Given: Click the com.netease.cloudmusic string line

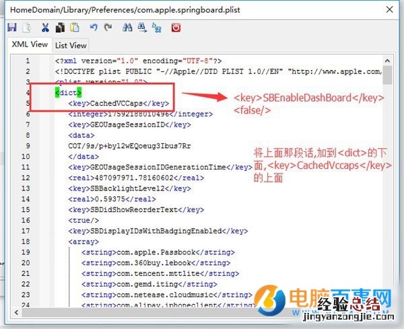Looking at the screenshot, I should pos(167,295).
